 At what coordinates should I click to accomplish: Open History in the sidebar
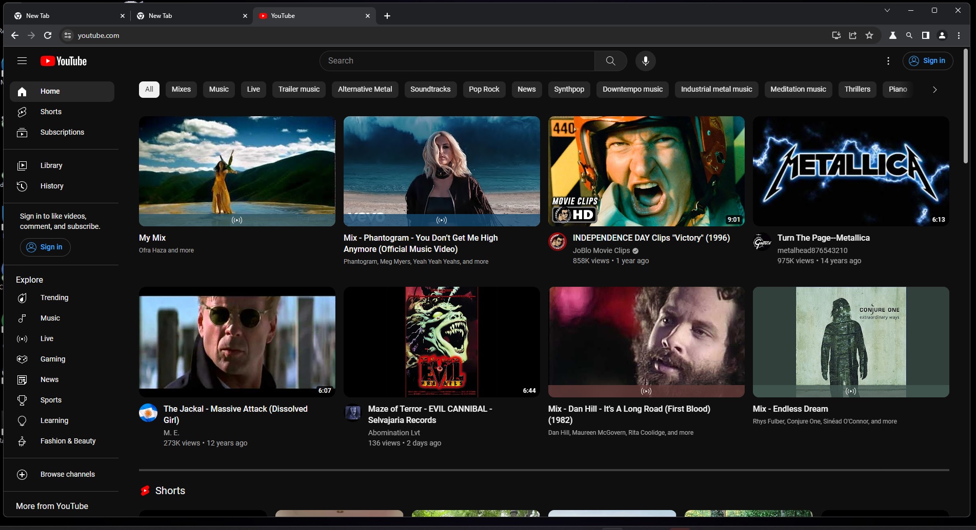[x=62, y=186]
